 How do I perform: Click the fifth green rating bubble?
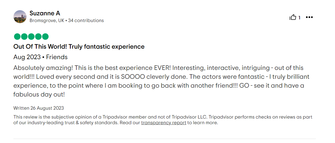[45, 37]
